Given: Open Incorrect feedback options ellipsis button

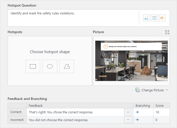Looking at the screenshot, I should (128, 120).
